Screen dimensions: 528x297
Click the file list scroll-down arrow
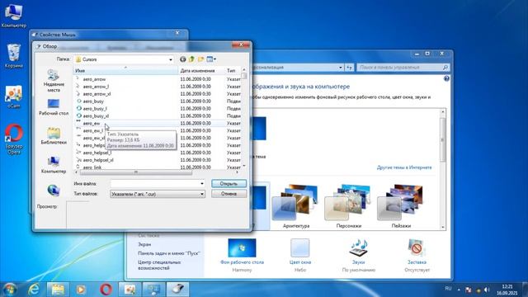[x=244, y=166]
